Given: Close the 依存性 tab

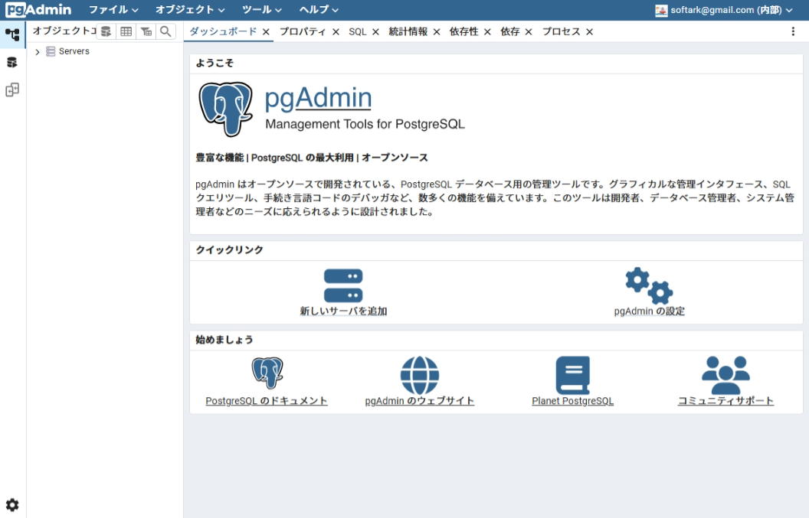Looking at the screenshot, I should pos(487,32).
